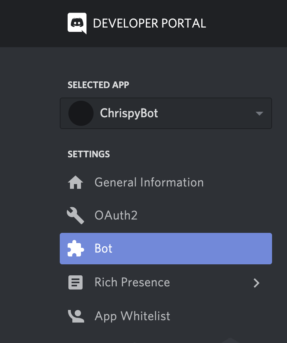Go to App Whitelist settings
Image resolution: width=287 pixels, height=343 pixels.
point(132,316)
